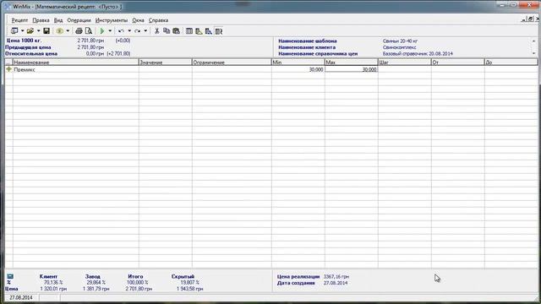Click the Шаг cell in Премикс row
This screenshot has height=304, width=541.
[405, 69]
